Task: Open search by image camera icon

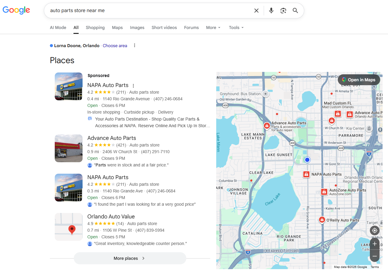Action: coord(283,11)
